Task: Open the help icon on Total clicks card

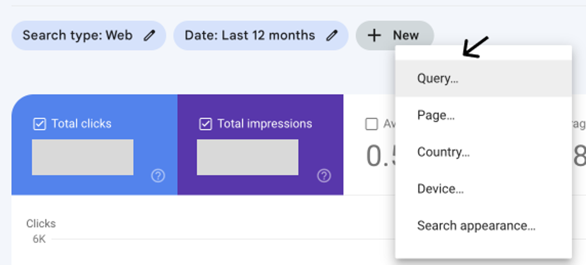Action: click(157, 176)
